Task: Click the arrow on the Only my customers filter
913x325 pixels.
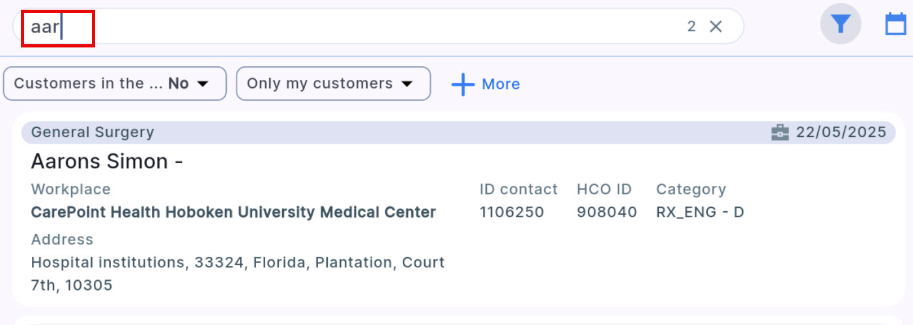Action: click(407, 84)
